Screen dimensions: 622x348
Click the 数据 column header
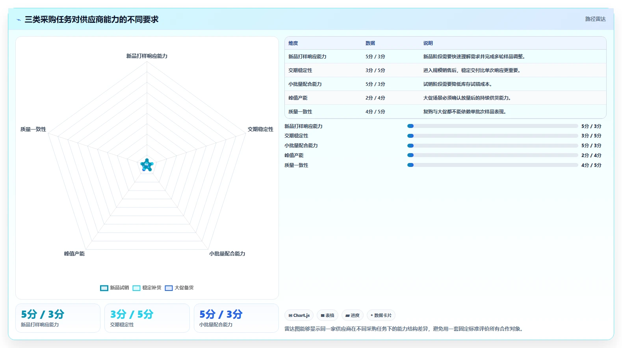click(x=370, y=43)
